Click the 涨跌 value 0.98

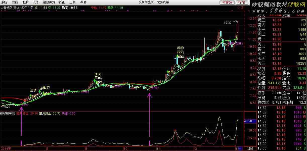[x=278, y=73]
